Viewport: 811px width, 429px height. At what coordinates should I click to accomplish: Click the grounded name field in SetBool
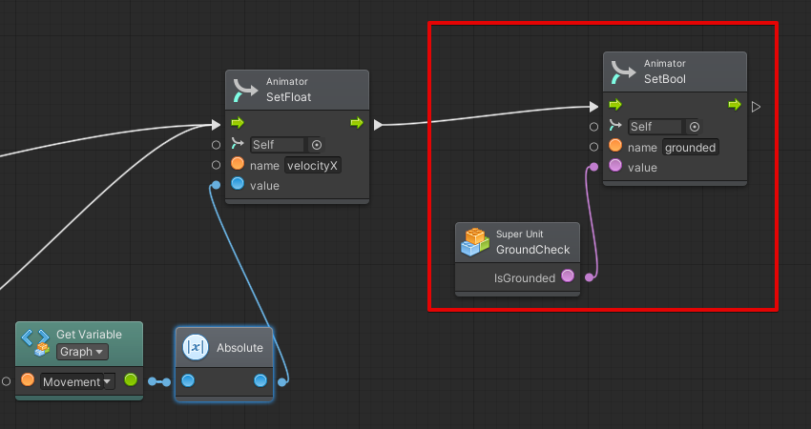[x=691, y=148]
